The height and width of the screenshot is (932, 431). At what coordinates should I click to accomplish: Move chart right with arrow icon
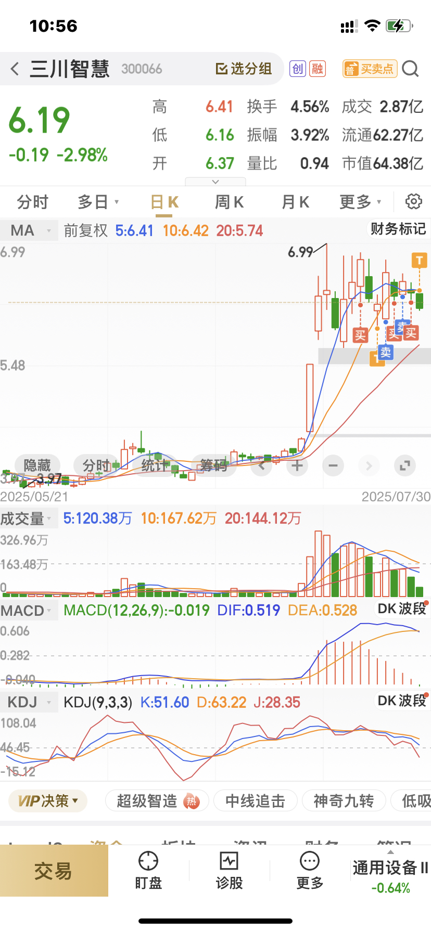tap(369, 465)
